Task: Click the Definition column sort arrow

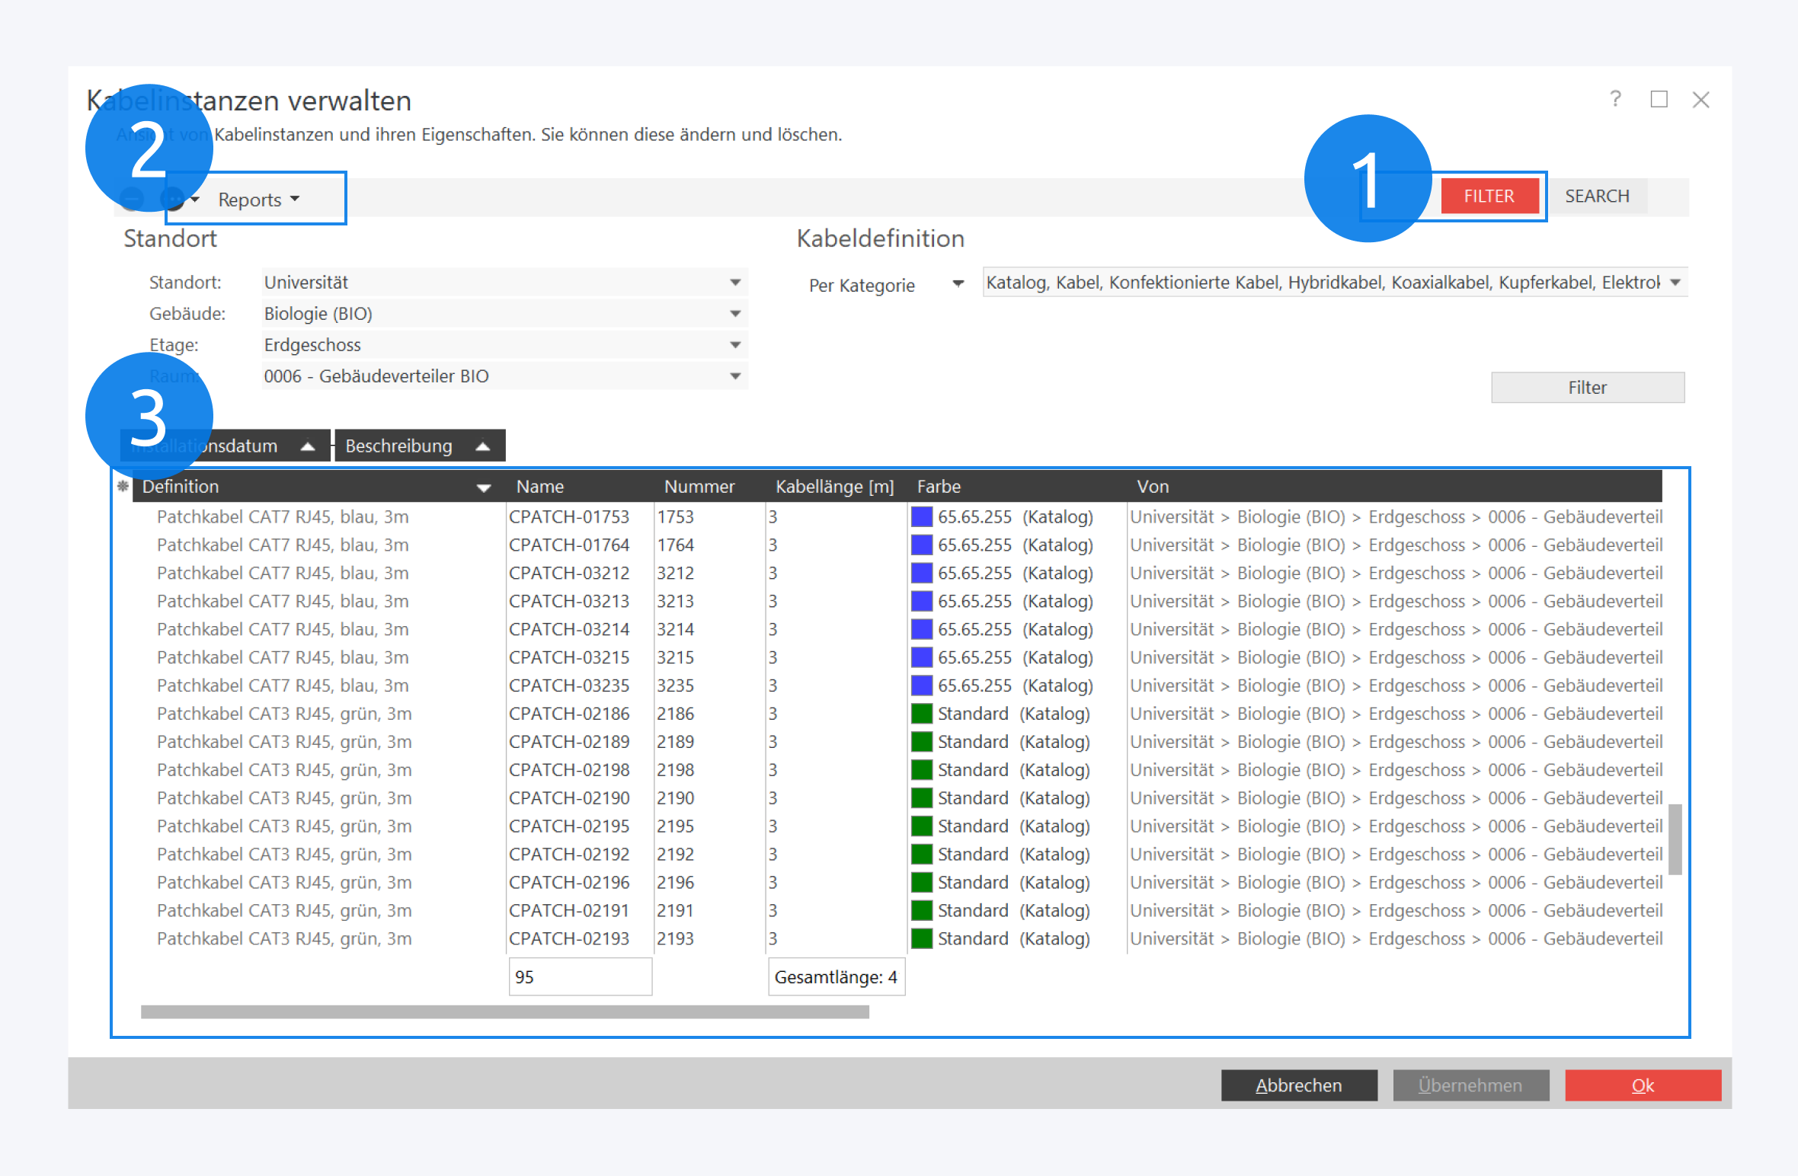Action: pyautogui.click(x=483, y=487)
